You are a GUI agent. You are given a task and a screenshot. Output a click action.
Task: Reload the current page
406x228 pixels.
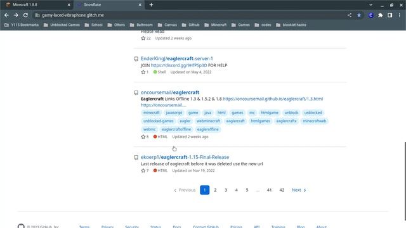pyautogui.click(x=25, y=15)
